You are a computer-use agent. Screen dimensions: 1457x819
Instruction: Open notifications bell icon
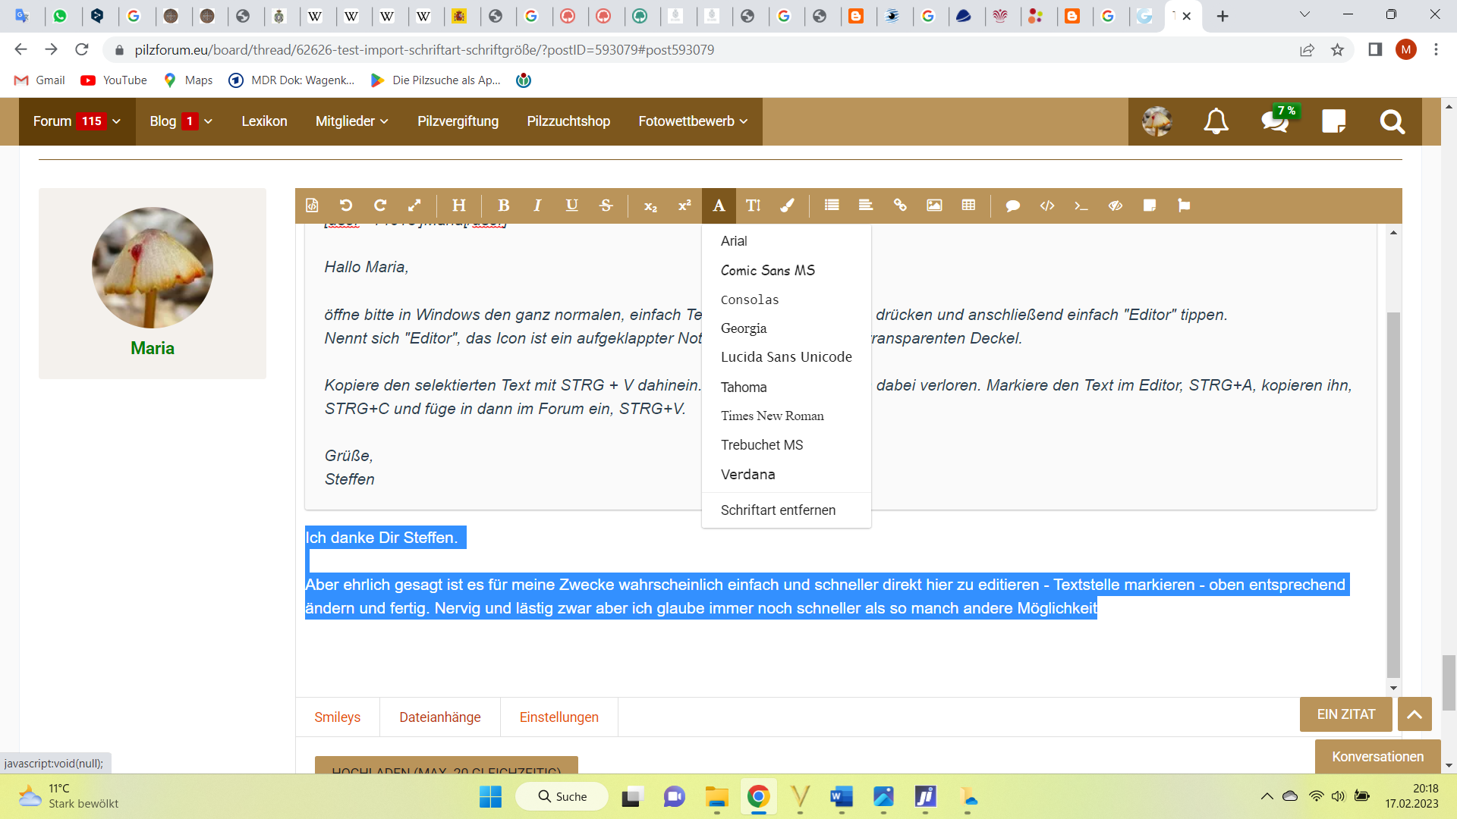[x=1216, y=121]
